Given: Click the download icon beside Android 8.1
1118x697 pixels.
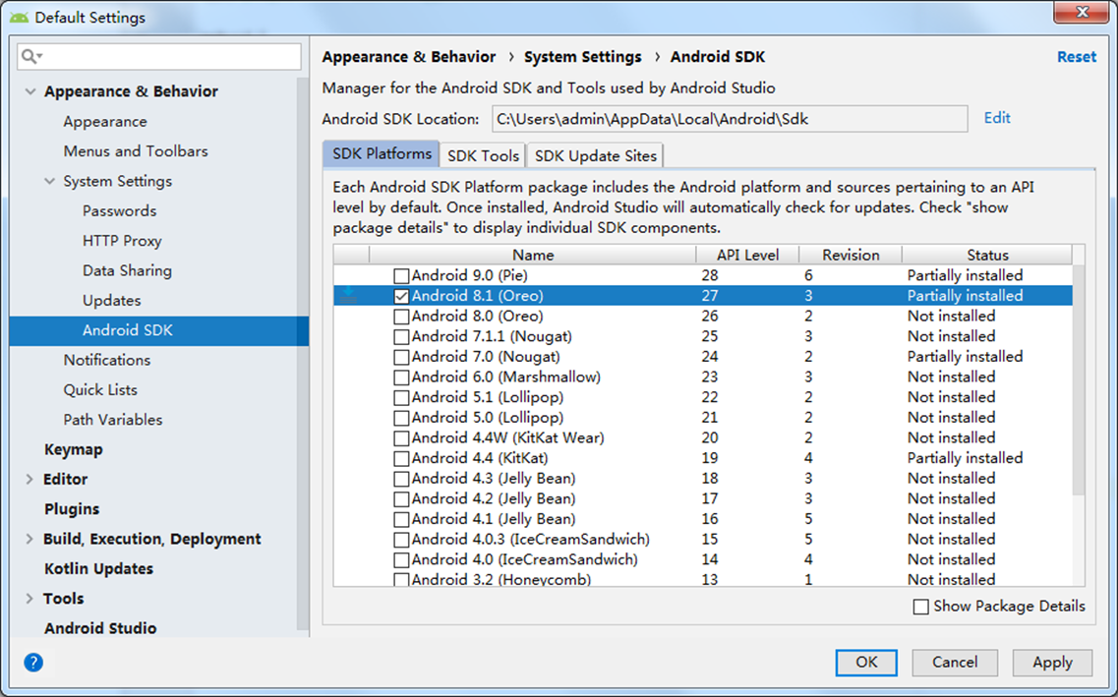Looking at the screenshot, I should point(350,295).
